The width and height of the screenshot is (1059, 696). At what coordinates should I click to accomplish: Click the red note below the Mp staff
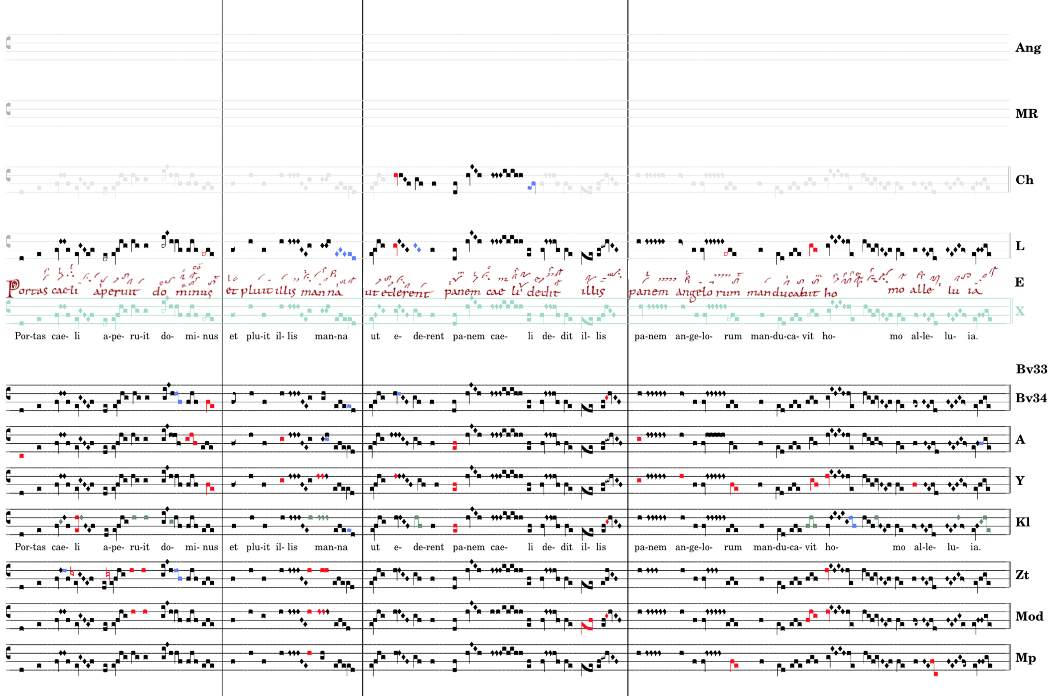coord(935,674)
